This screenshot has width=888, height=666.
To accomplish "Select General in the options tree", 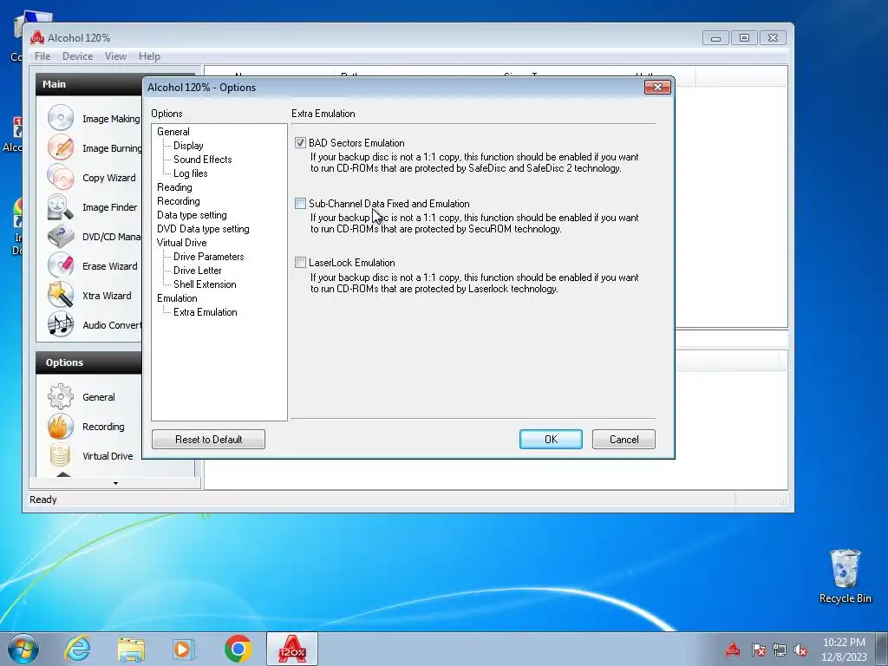I will pos(173,132).
